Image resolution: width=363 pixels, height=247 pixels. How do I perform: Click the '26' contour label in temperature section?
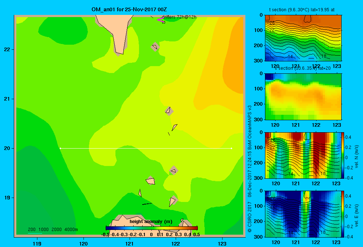[272, 23]
